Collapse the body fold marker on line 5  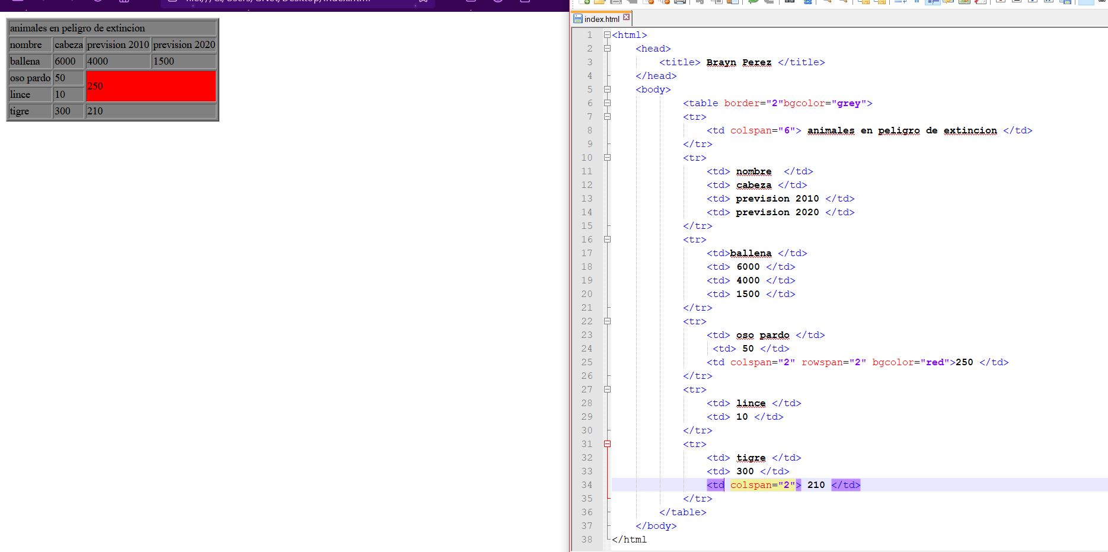tap(607, 90)
